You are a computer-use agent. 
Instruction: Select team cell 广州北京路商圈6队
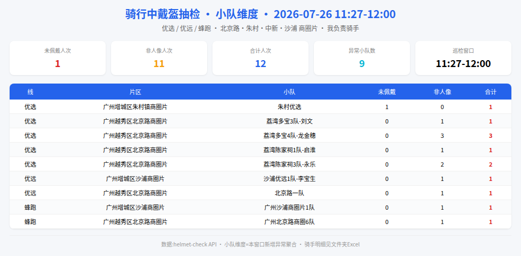pos(289,222)
